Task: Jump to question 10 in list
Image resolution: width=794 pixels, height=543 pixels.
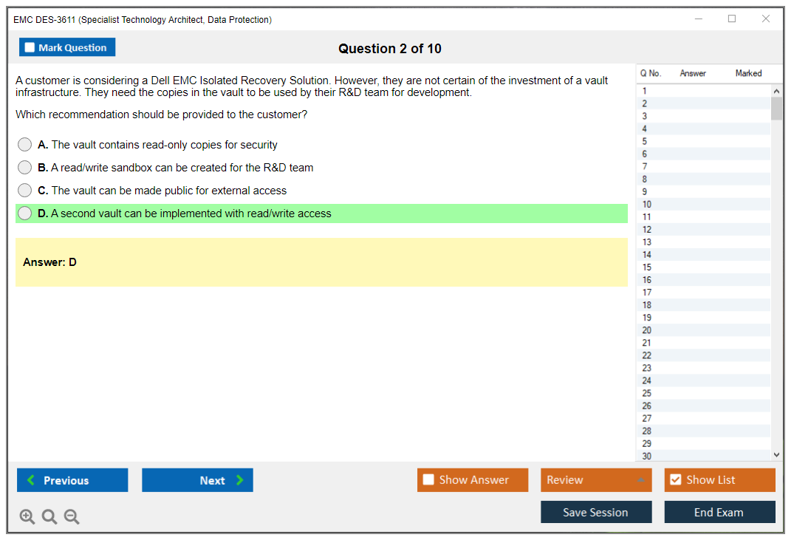Action: pos(647,205)
